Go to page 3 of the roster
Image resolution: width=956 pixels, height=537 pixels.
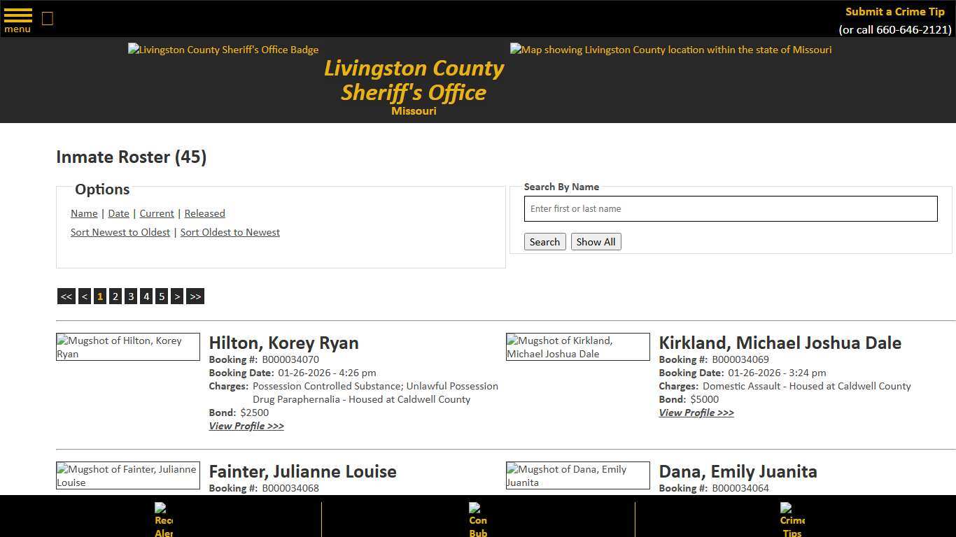point(130,296)
